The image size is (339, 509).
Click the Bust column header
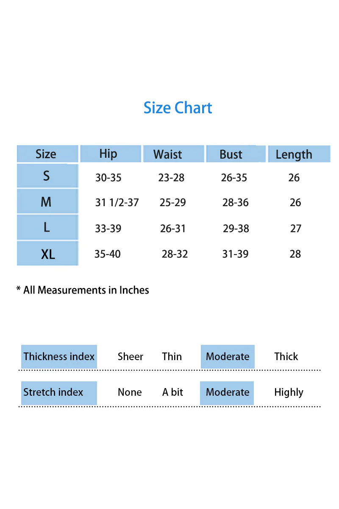click(x=231, y=154)
